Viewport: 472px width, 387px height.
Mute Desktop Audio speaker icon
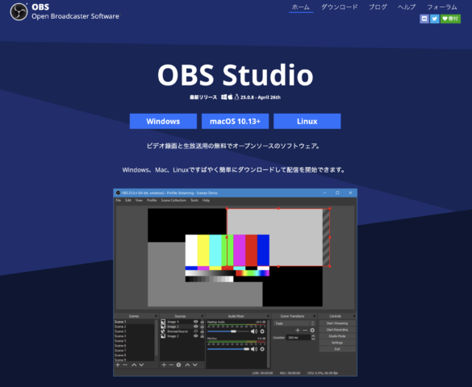254,331
